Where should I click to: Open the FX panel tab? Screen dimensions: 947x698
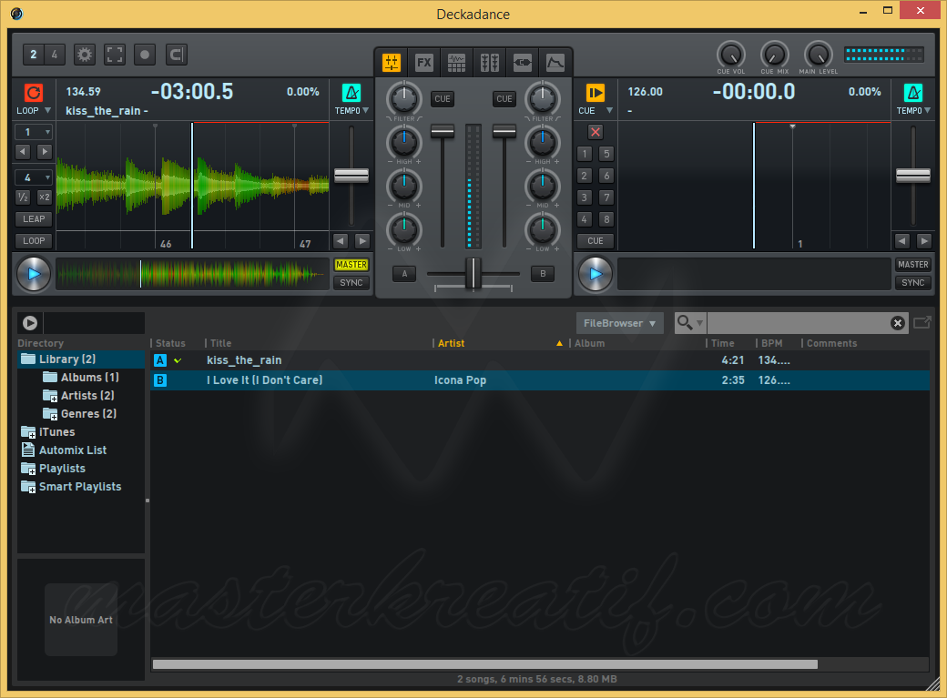pyautogui.click(x=424, y=62)
